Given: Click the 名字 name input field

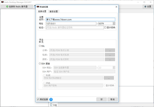Looking at the screenshot, I should pos(80,19).
